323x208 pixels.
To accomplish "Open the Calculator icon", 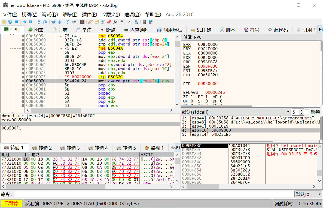I will (144, 22).
